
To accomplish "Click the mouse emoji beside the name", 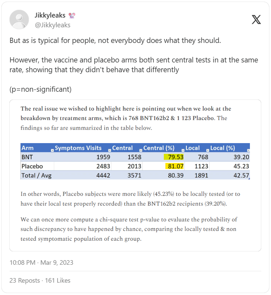I will [73, 15].
